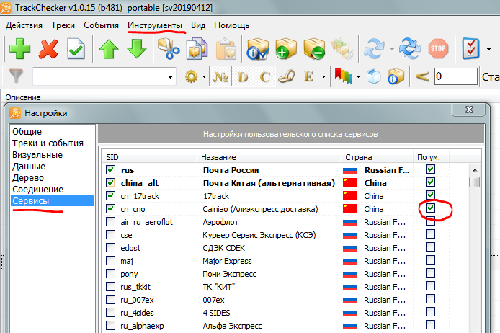Image resolution: width=500 pixels, height=333 pixels.
Task: Select Данные settings category
Action: pyautogui.click(x=29, y=166)
